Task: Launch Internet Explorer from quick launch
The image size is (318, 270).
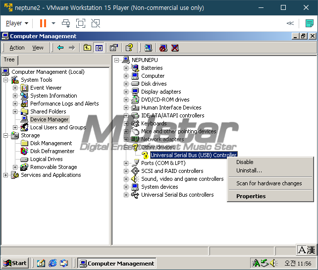Action: point(53,263)
